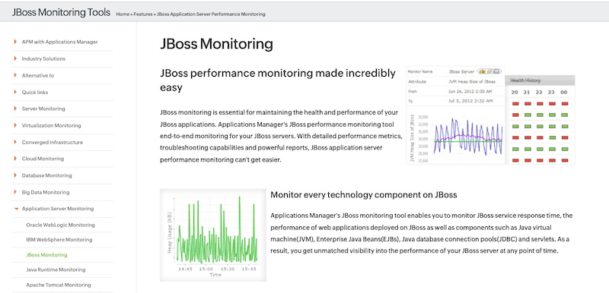Click hour 23 in Health History
Screen dimensions: 609x293
(551, 93)
